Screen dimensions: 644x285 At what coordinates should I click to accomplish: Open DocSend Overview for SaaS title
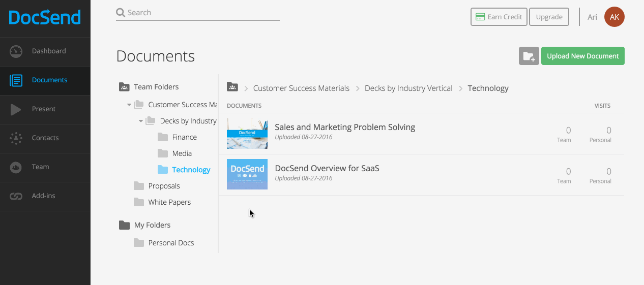click(327, 168)
